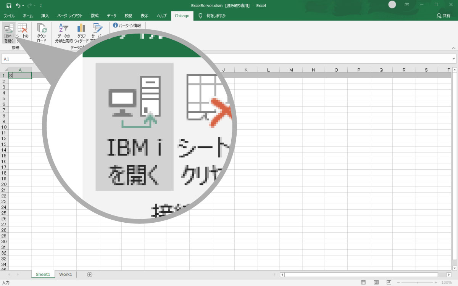The image size is (458, 286).
Task: Open バージョン情報 info button
Action: pyautogui.click(x=127, y=26)
